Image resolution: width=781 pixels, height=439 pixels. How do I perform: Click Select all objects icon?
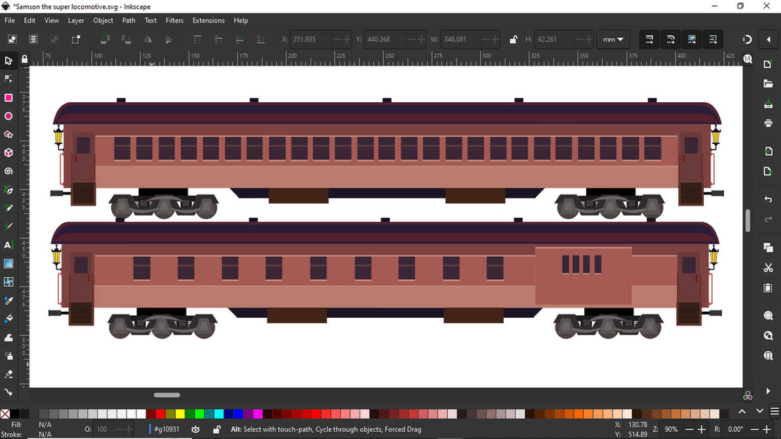pyautogui.click(x=12, y=39)
